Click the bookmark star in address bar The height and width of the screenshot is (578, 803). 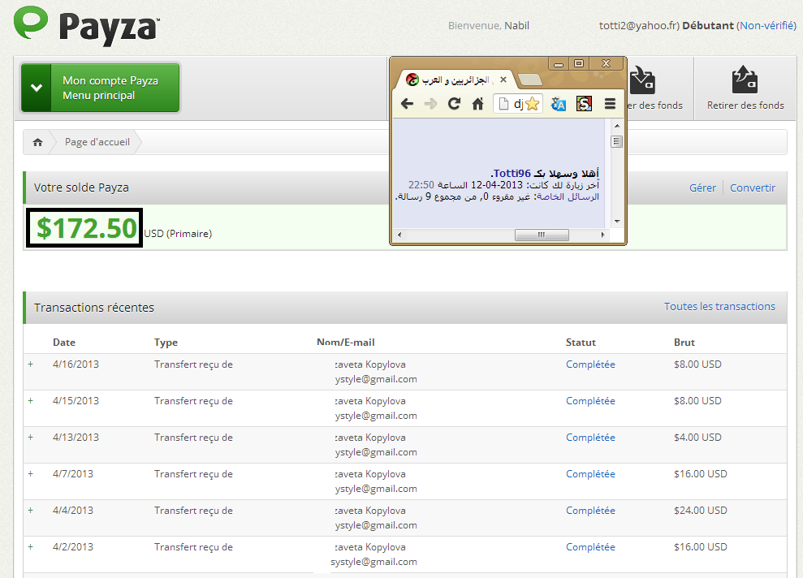pyautogui.click(x=533, y=104)
